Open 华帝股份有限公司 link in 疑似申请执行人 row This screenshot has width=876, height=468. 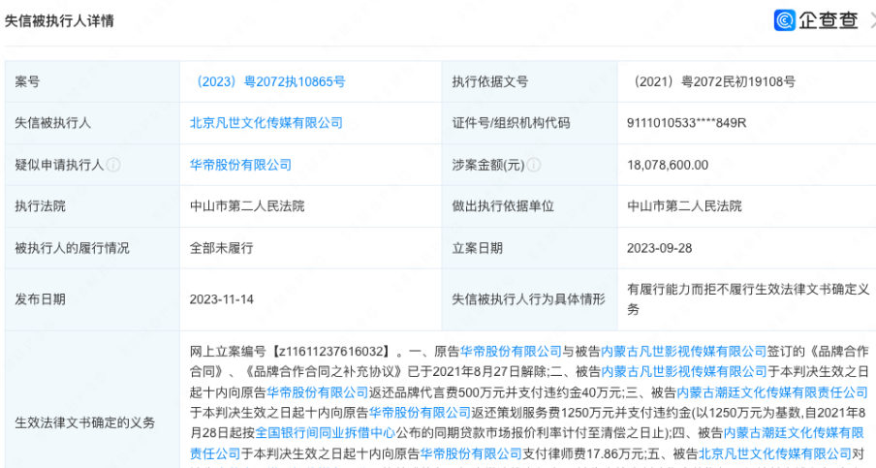tap(240, 165)
